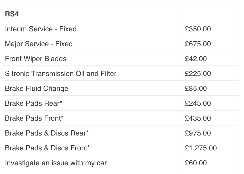This screenshot has height=174, width=244.
Task: Click the RS4 table header
Action: tap(12, 14)
